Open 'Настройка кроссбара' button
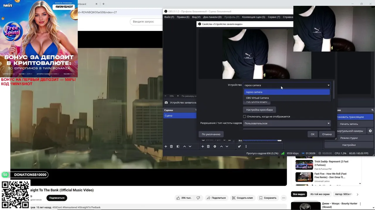This screenshot has width=375, height=210. 259,110
